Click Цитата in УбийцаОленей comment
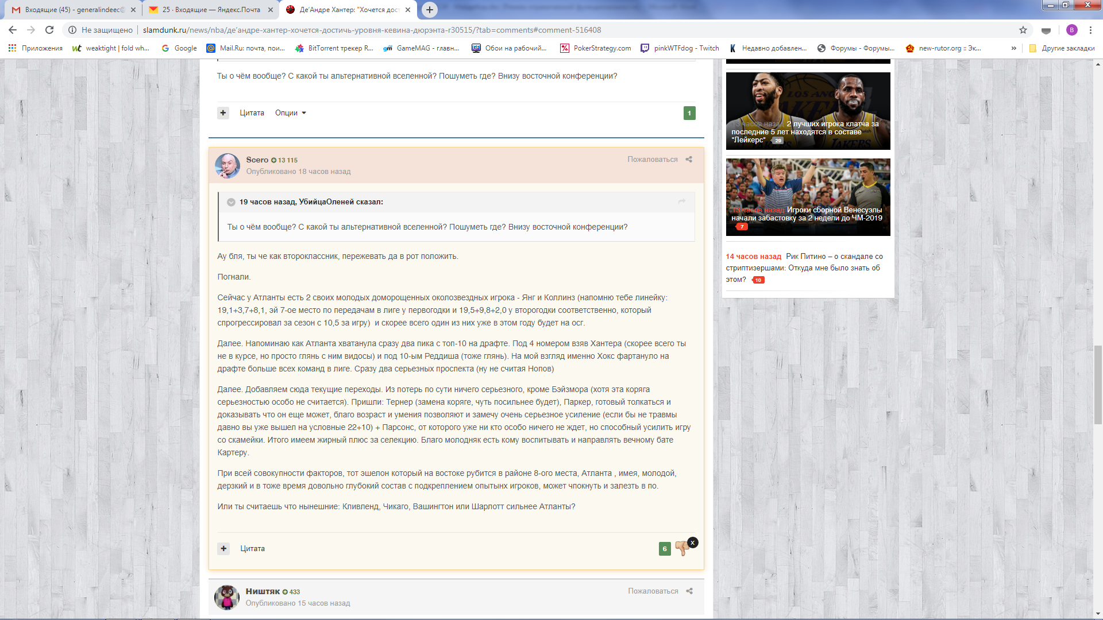The width and height of the screenshot is (1103, 620). [252, 113]
